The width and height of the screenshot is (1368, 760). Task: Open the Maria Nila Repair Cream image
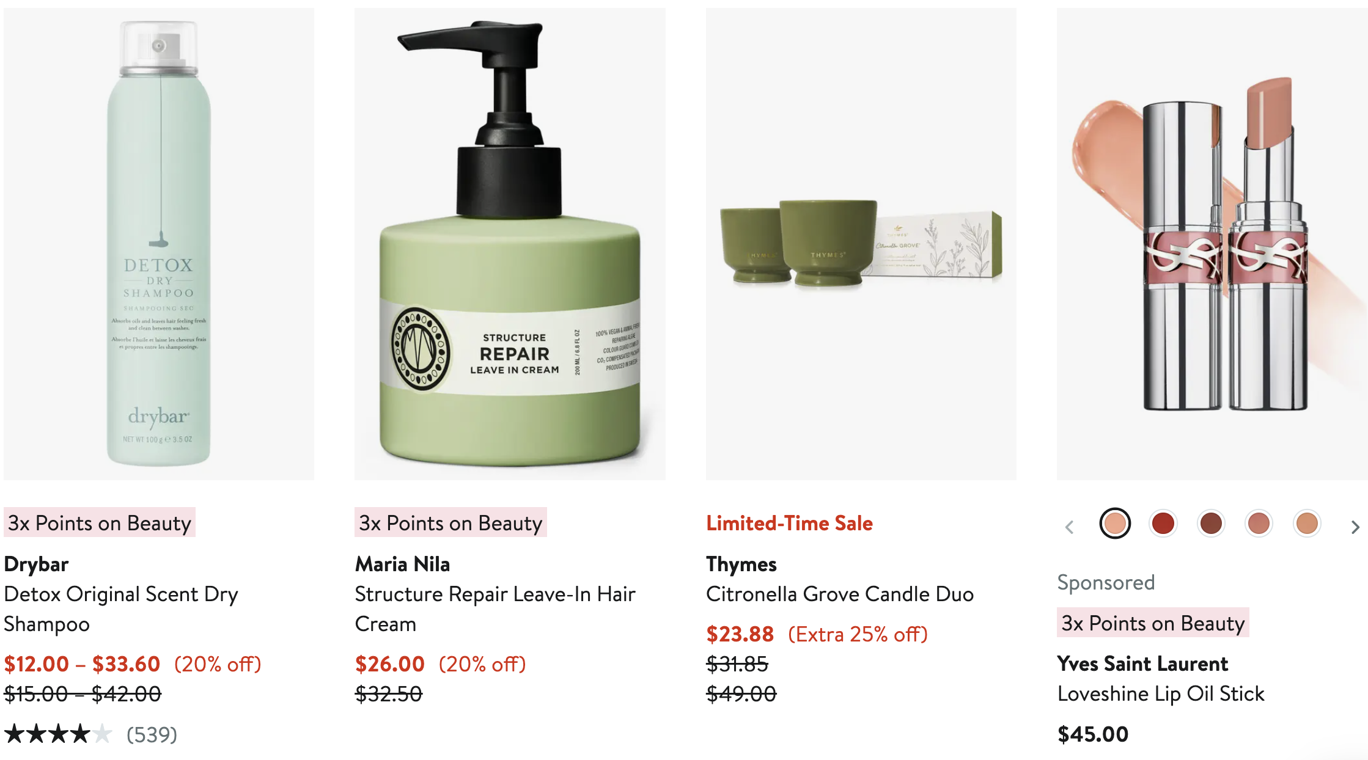click(x=510, y=244)
